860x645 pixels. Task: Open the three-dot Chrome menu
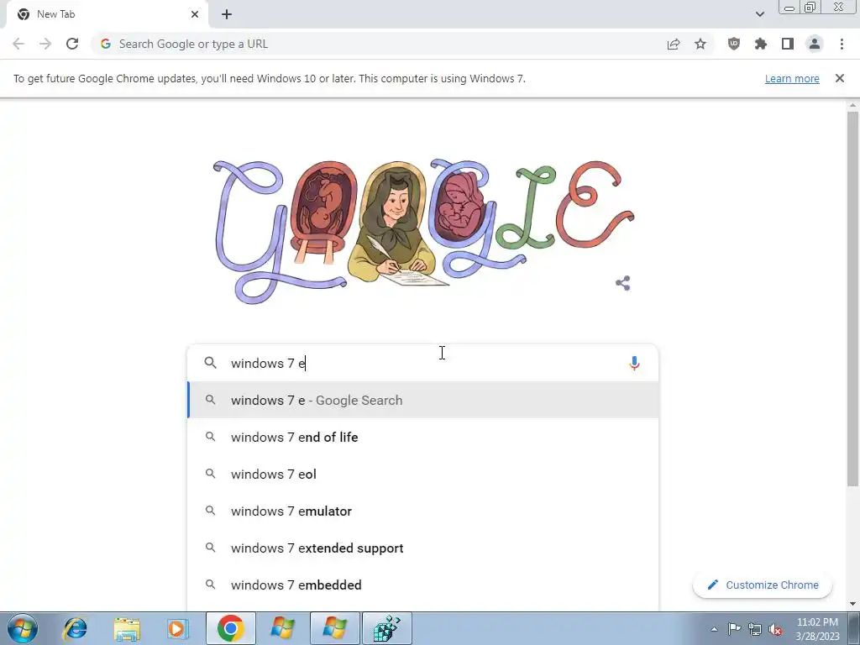pyautogui.click(x=842, y=44)
